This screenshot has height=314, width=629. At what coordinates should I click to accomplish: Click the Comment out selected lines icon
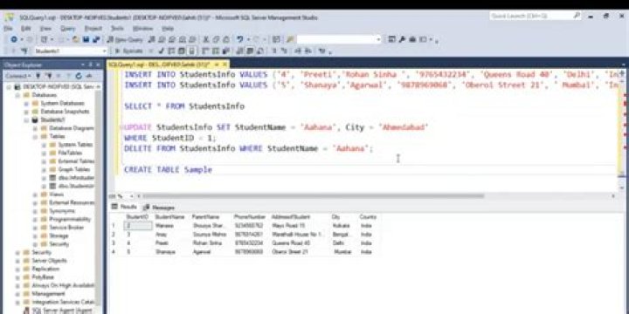274,51
